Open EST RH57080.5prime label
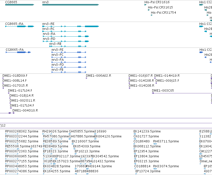Viewport: 212px width, 175px height. [56, 136]
